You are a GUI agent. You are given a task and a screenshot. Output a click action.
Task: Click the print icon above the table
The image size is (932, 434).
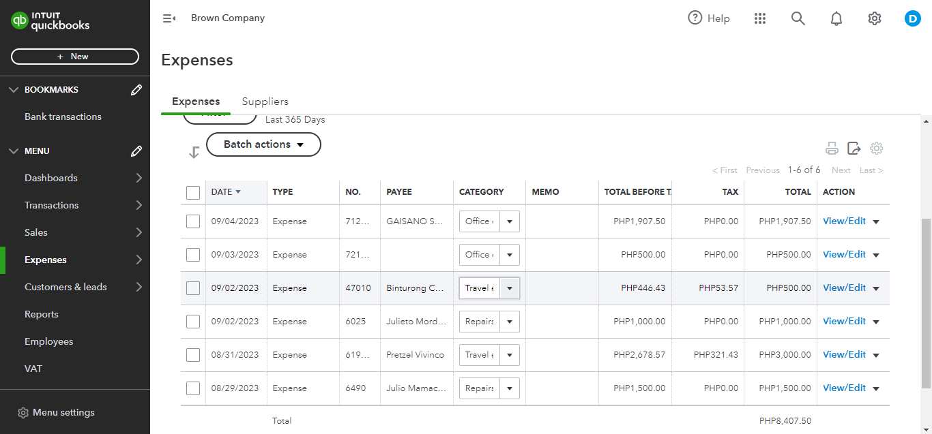point(832,149)
